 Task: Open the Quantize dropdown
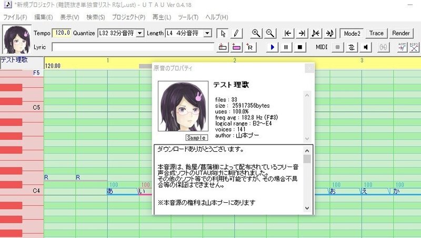139,33
